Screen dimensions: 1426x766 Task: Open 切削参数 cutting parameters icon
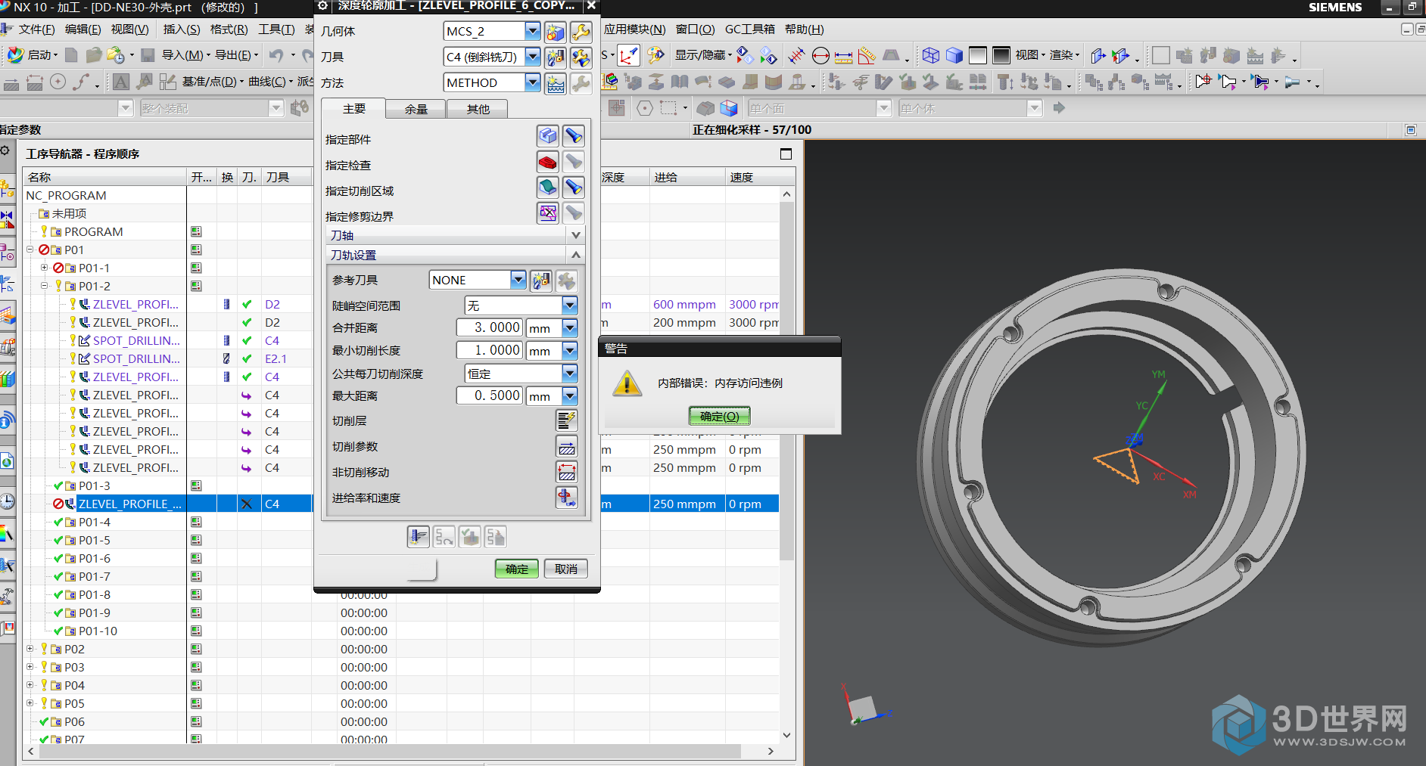click(566, 446)
